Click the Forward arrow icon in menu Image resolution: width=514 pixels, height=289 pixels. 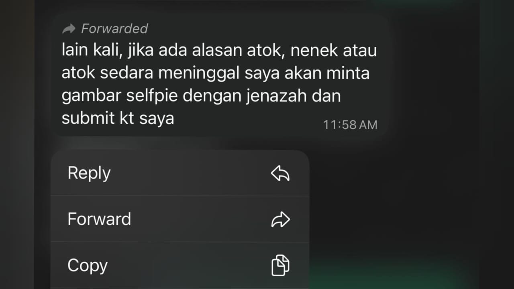click(280, 220)
